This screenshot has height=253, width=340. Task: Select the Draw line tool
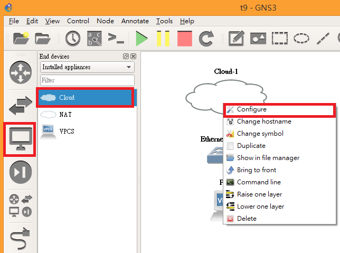323,39
